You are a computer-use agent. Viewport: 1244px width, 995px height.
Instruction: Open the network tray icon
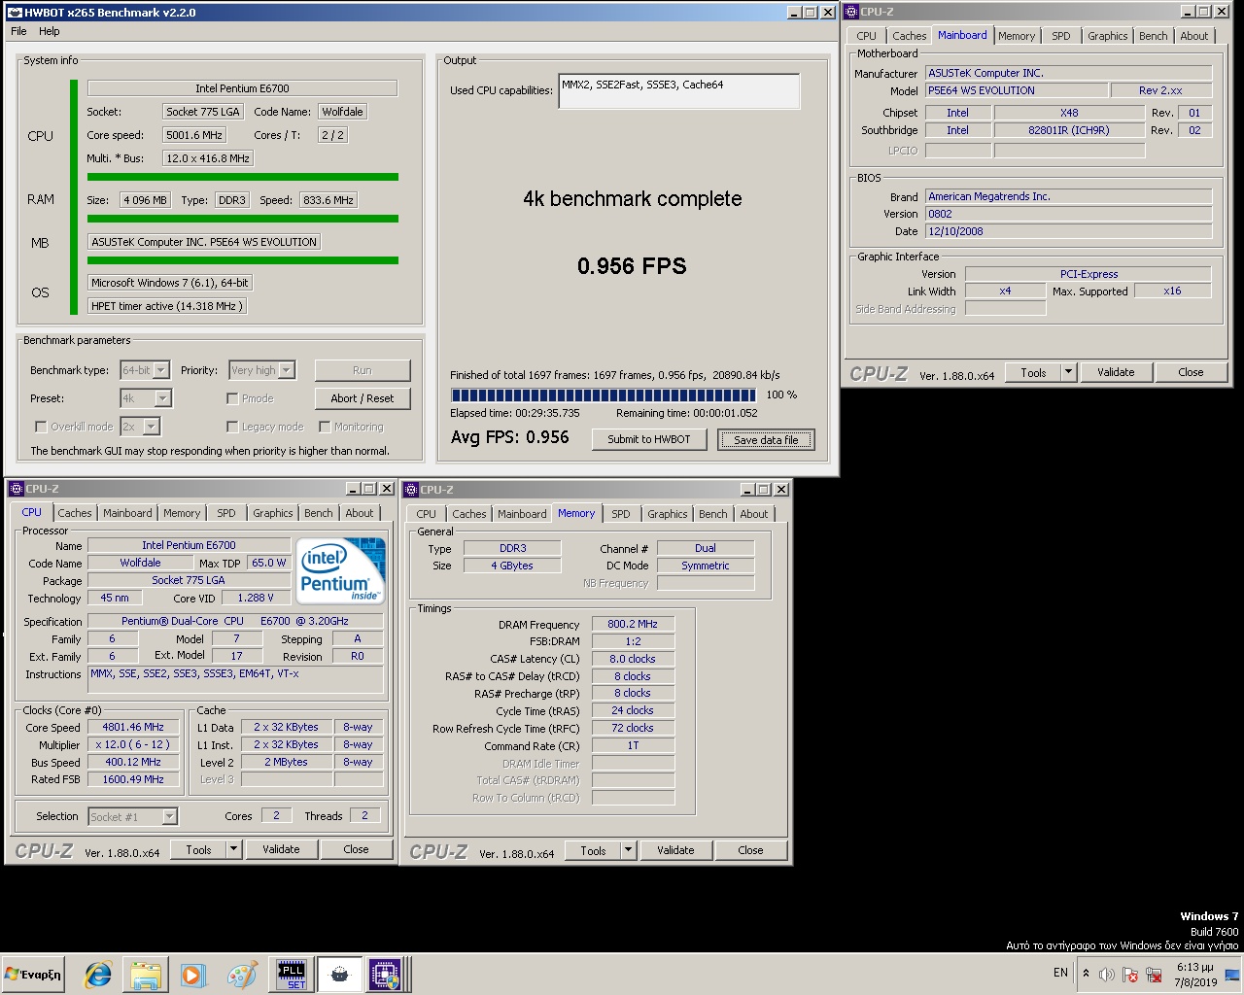1154,974
